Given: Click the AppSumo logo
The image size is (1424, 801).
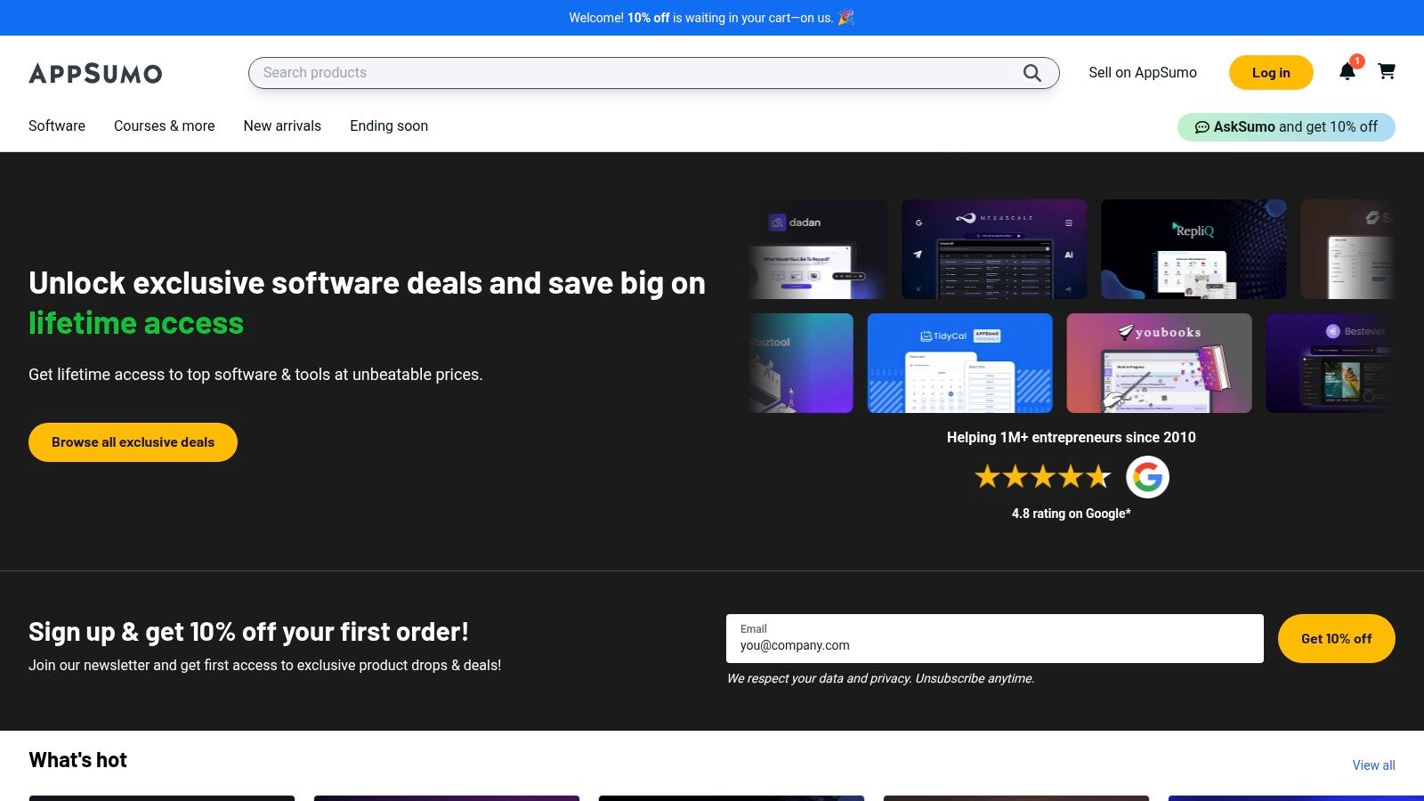Looking at the screenshot, I should 95,73.
